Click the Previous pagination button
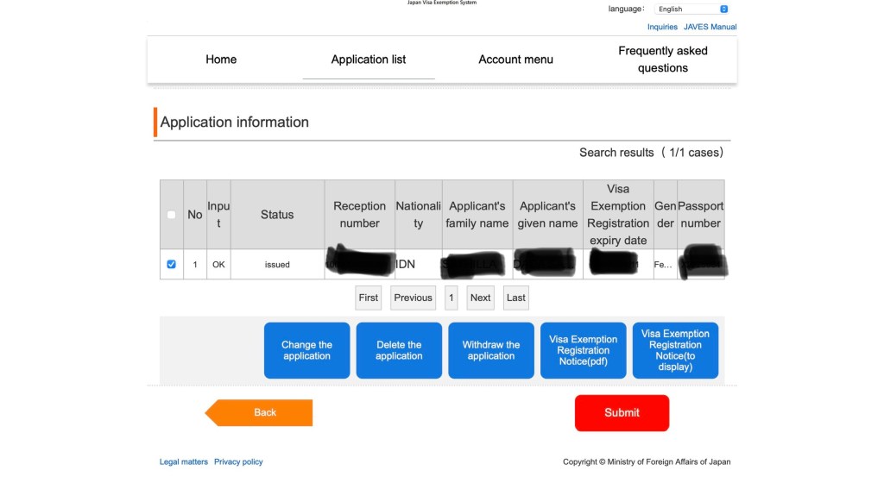The height and width of the screenshot is (483, 884). coord(413,298)
